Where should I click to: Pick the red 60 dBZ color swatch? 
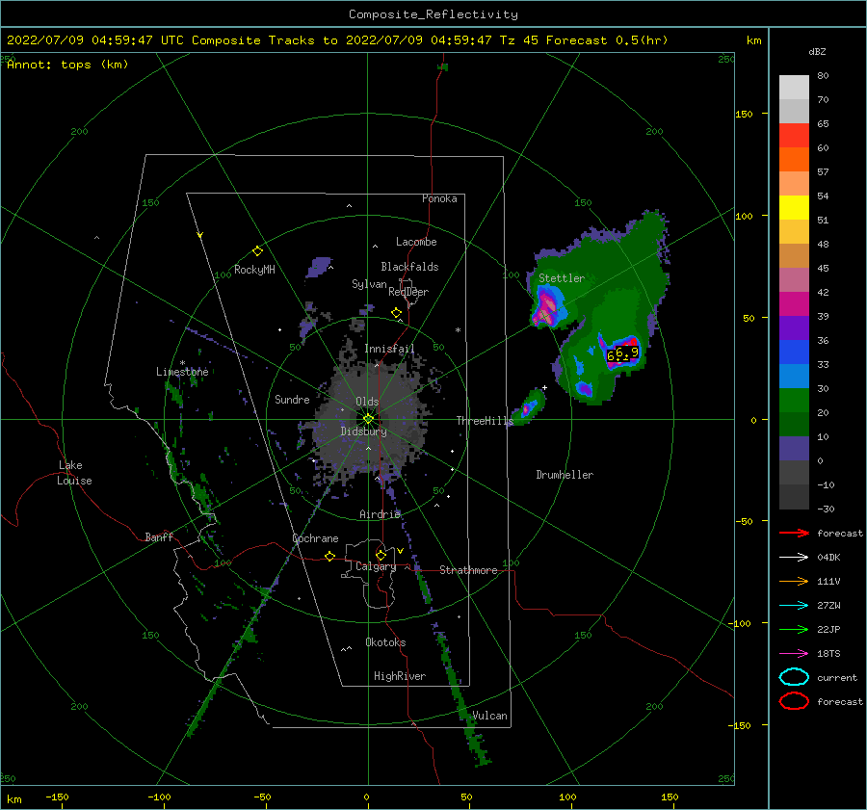click(794, 136)
